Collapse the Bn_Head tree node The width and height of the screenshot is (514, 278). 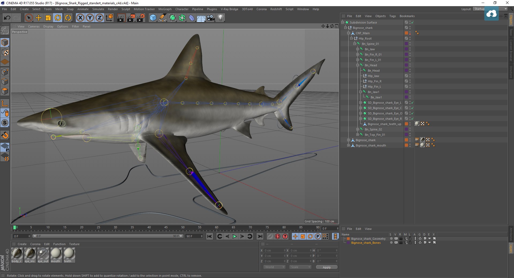(358, 65)
